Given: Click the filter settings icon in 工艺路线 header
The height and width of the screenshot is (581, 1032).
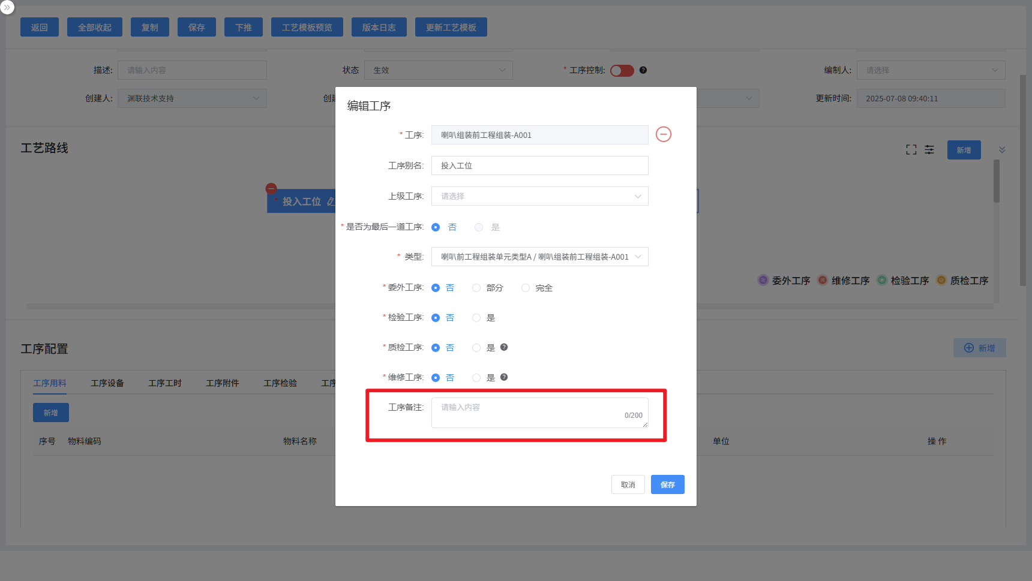Looking at the screenshot, I should pos(929,150).
